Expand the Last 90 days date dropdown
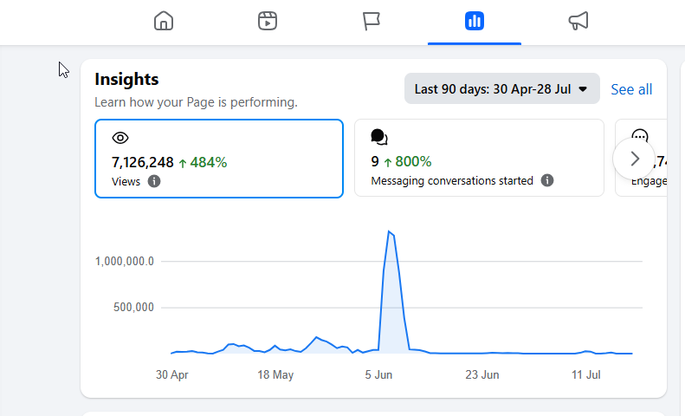685x416 pixels. [502, 88]
